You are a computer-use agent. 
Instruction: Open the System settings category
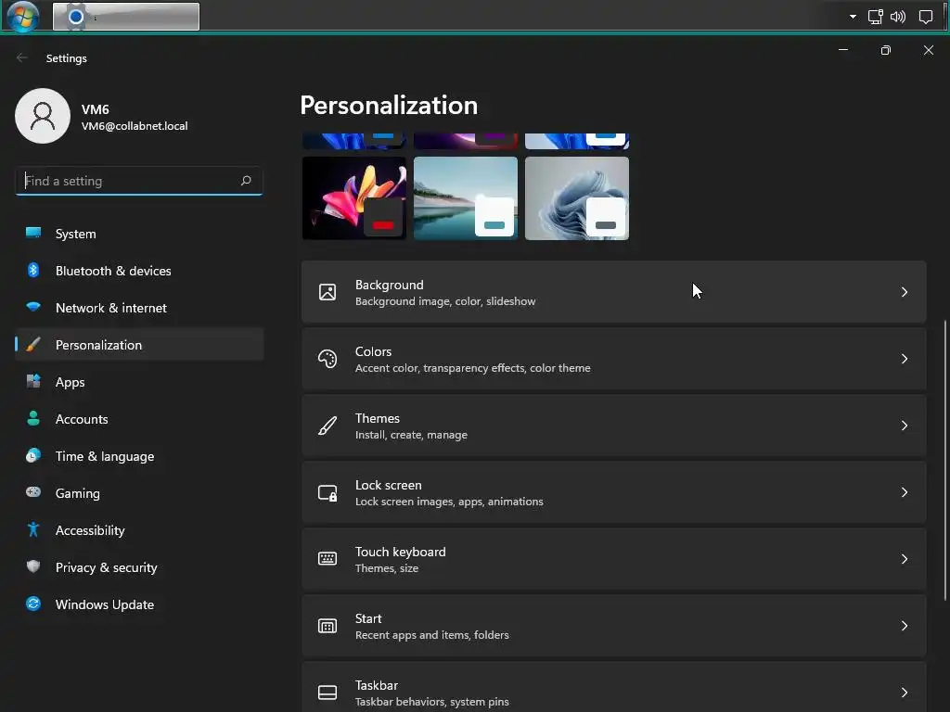click(139, 233)
